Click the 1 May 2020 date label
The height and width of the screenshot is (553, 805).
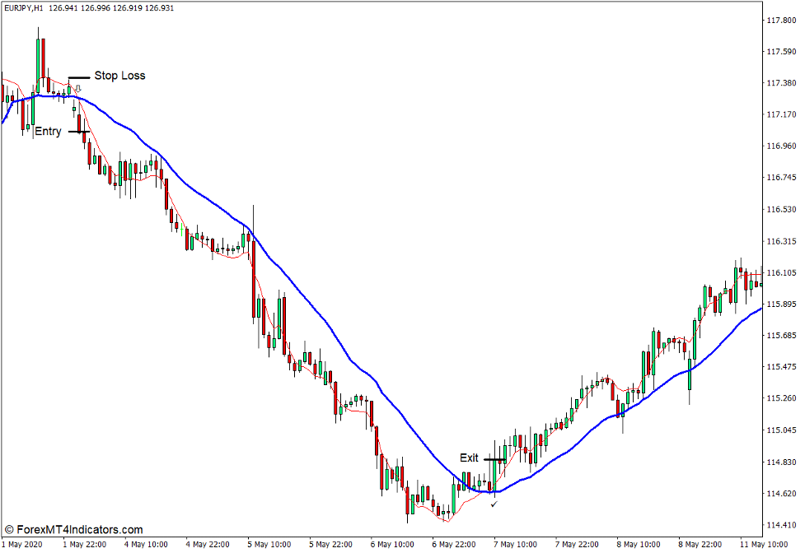[20, 544]
